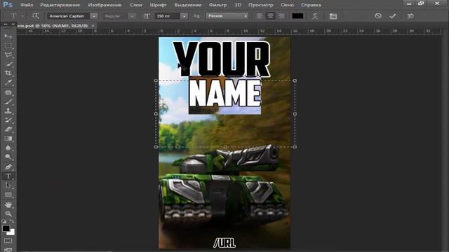Select the Crop tool

(x=8, y=73)
